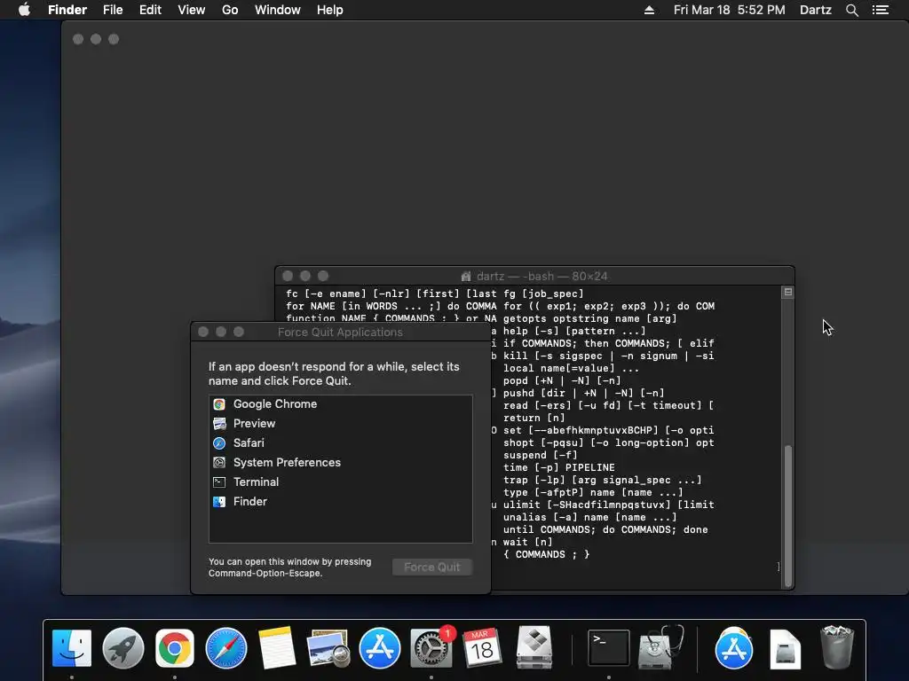Open Boot Camp Assistant in Dock
909x681 pixels.
534,648
